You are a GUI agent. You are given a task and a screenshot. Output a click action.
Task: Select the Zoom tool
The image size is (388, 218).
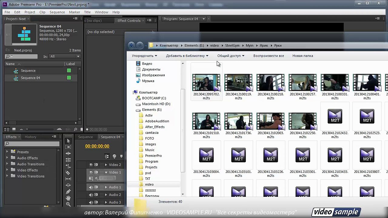[68, 204]
